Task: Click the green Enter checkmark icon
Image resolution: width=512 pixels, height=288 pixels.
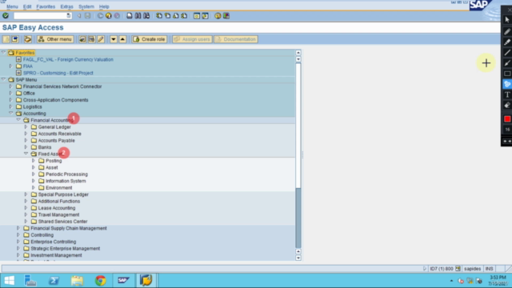Action: [x=6, y=16]
